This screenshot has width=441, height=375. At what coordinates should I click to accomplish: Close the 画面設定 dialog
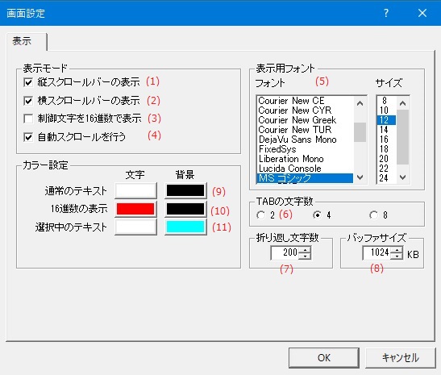tap(422, 13)
